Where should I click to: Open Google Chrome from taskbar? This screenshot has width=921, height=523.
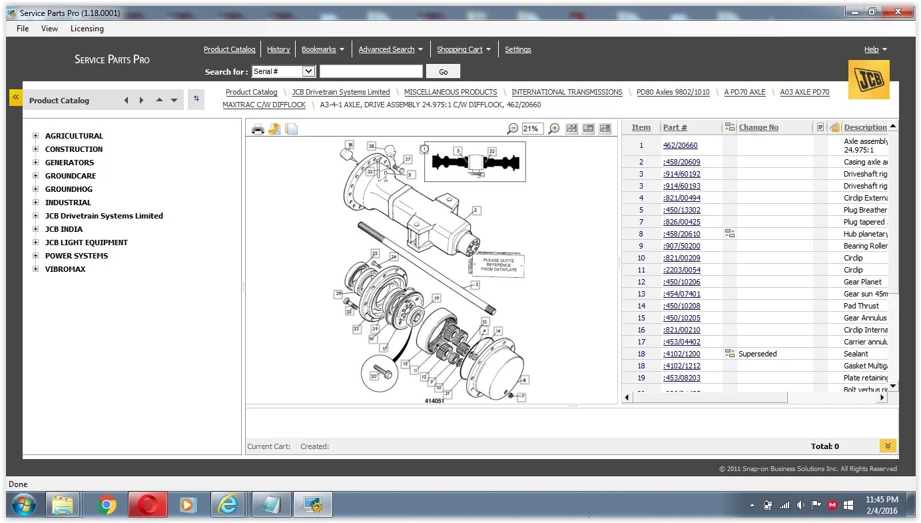point(106,506)
